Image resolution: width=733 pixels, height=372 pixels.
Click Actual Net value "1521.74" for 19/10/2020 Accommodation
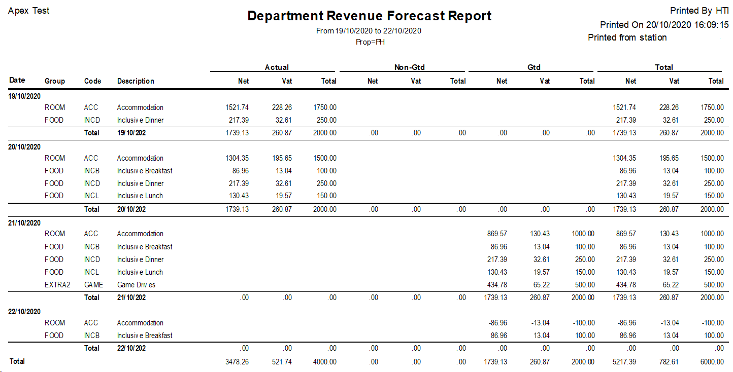click(237, 107)
